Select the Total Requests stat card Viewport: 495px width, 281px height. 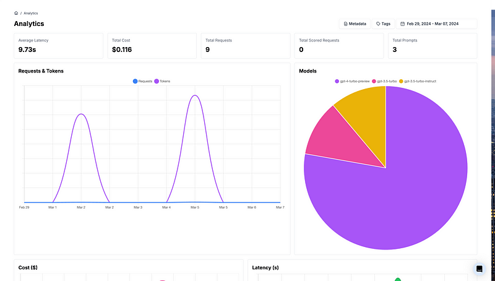[x=245, y=46]
